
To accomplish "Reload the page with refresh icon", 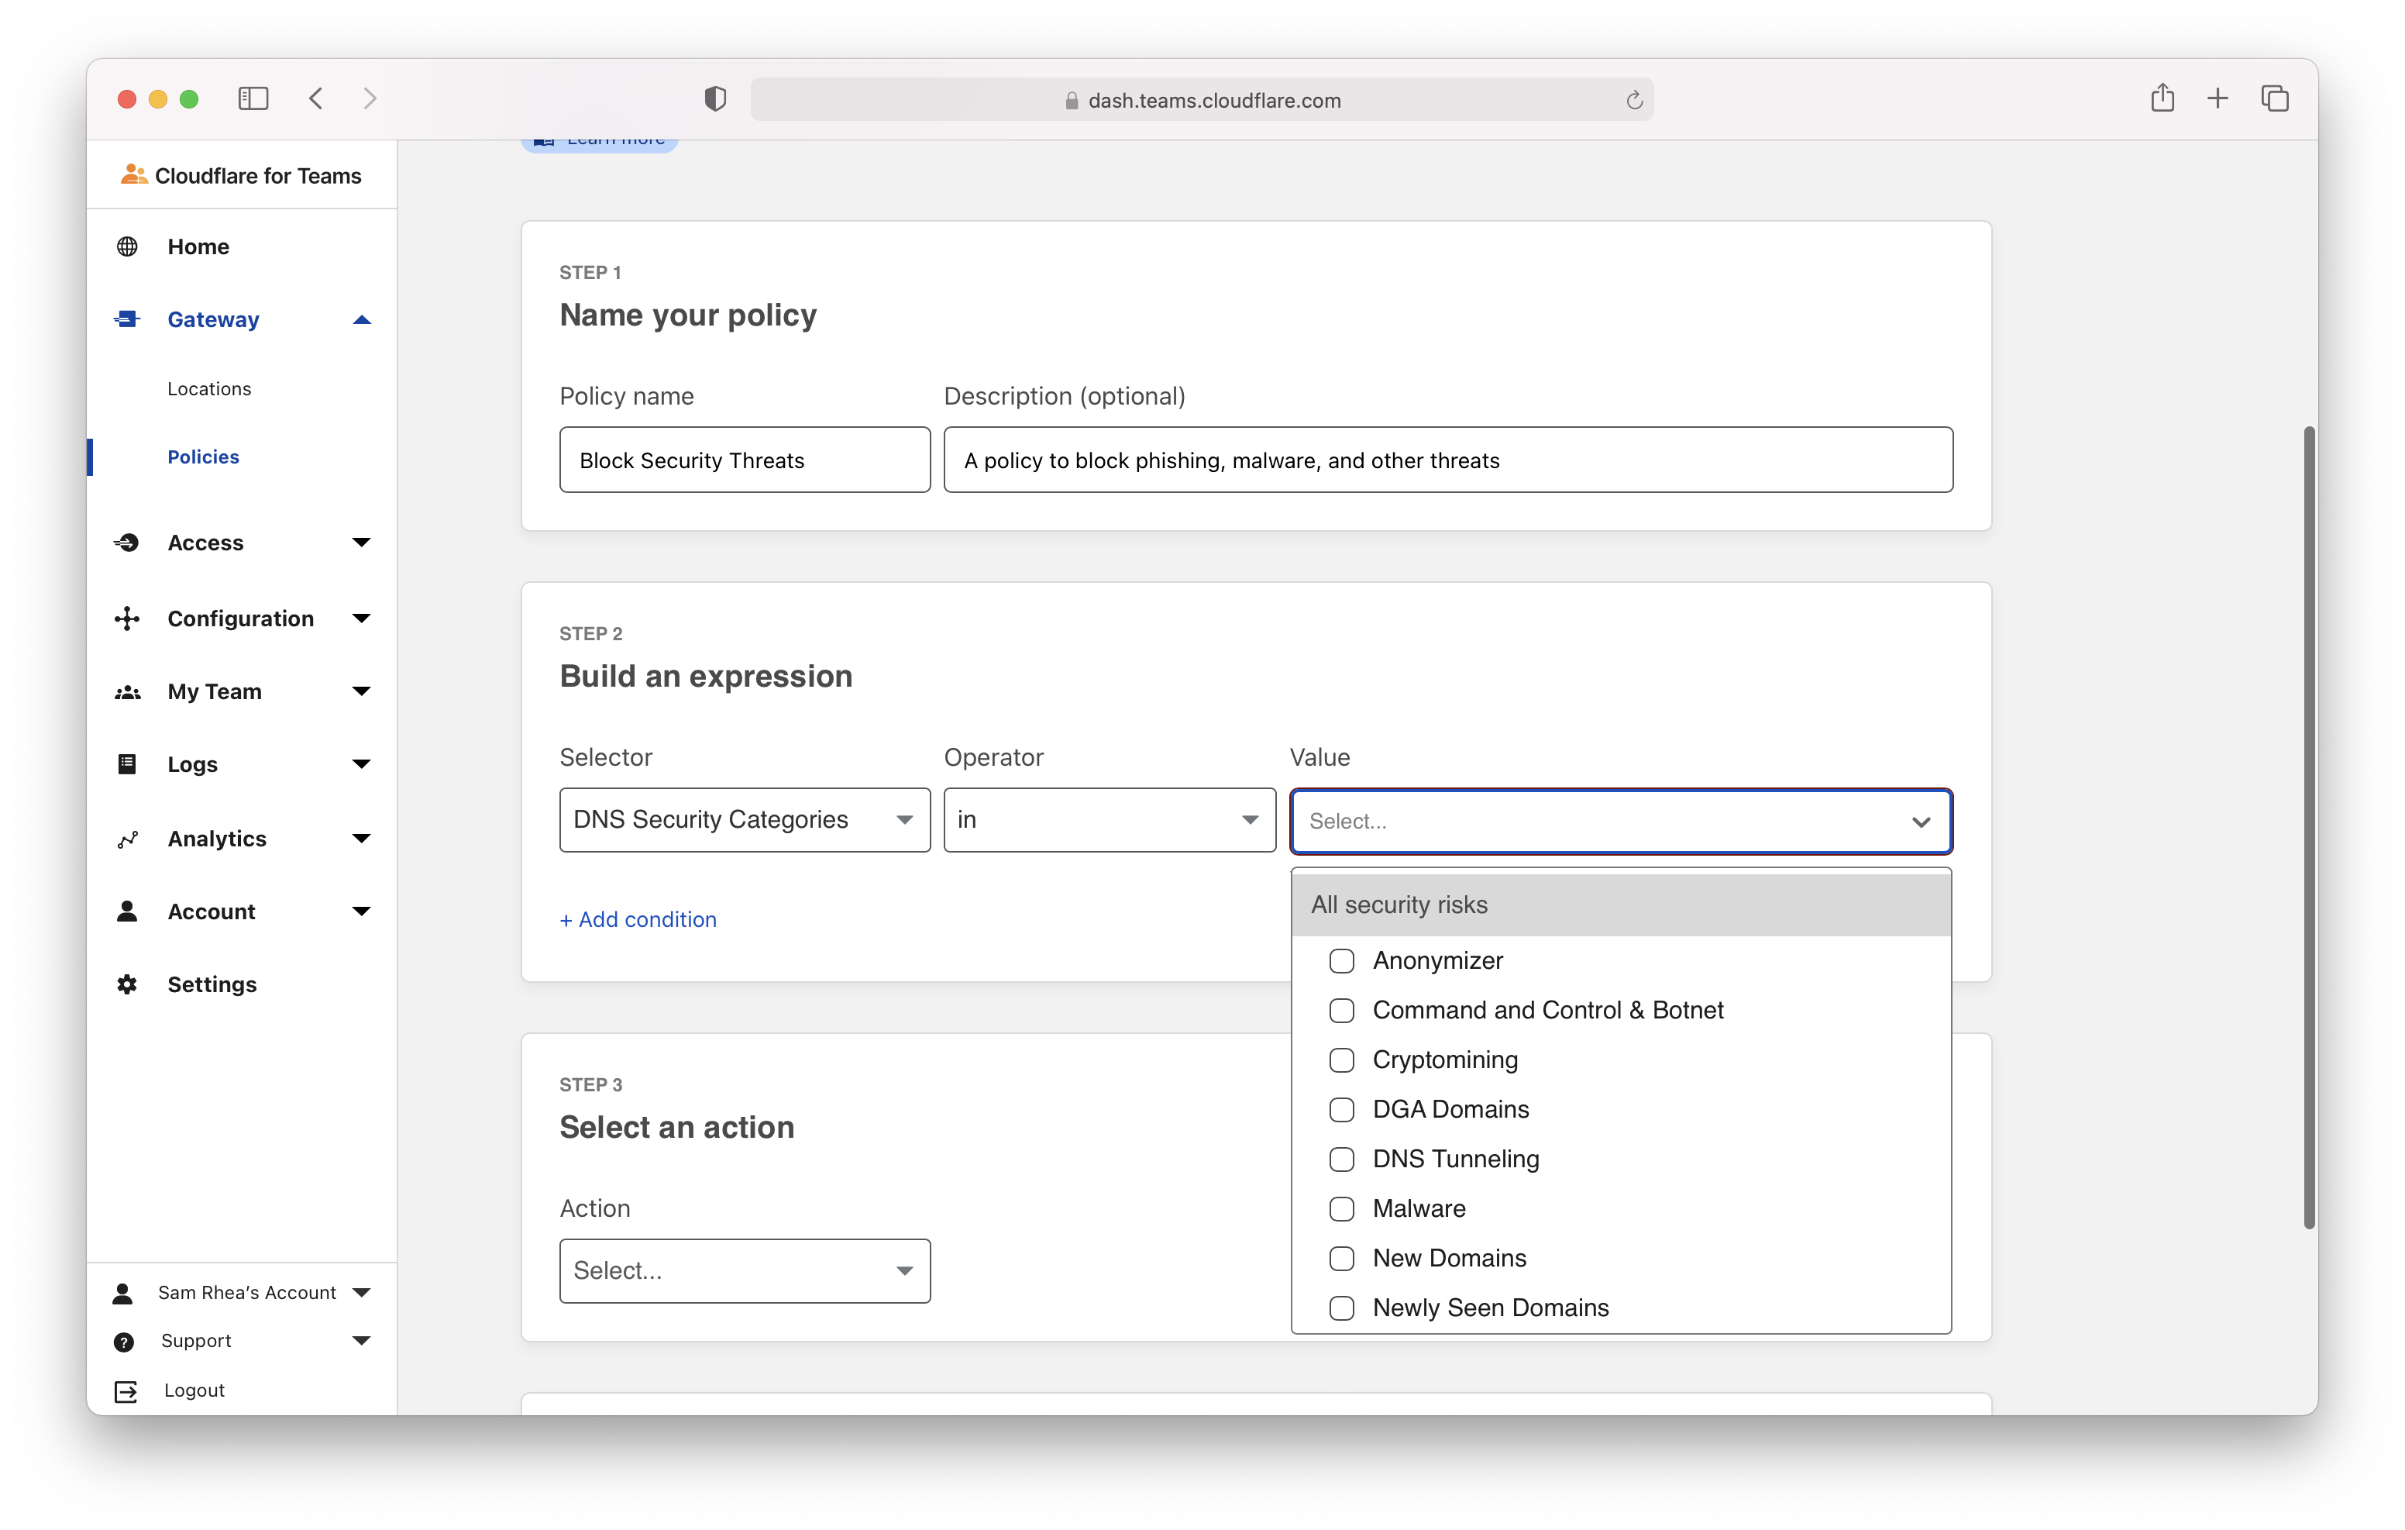I will [x=1634, y=100].
